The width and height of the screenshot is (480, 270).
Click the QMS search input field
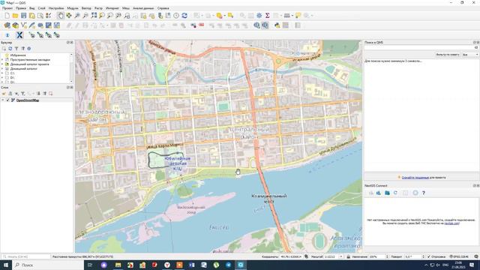point(421,47)
